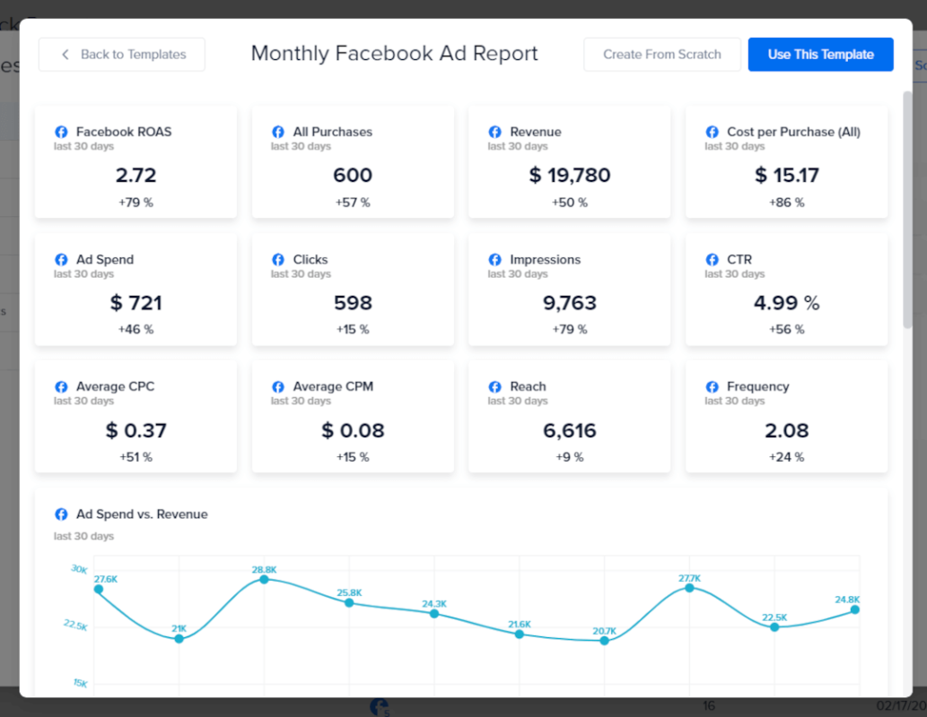The image size is (927, 717).
Task: Click the back chevron arrow icon
Action: coord(65,55)
